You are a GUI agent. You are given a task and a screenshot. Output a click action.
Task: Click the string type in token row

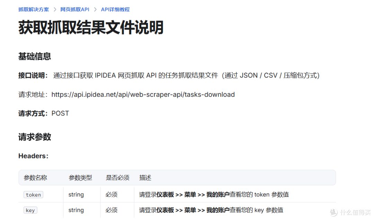(x=76, y=195)
